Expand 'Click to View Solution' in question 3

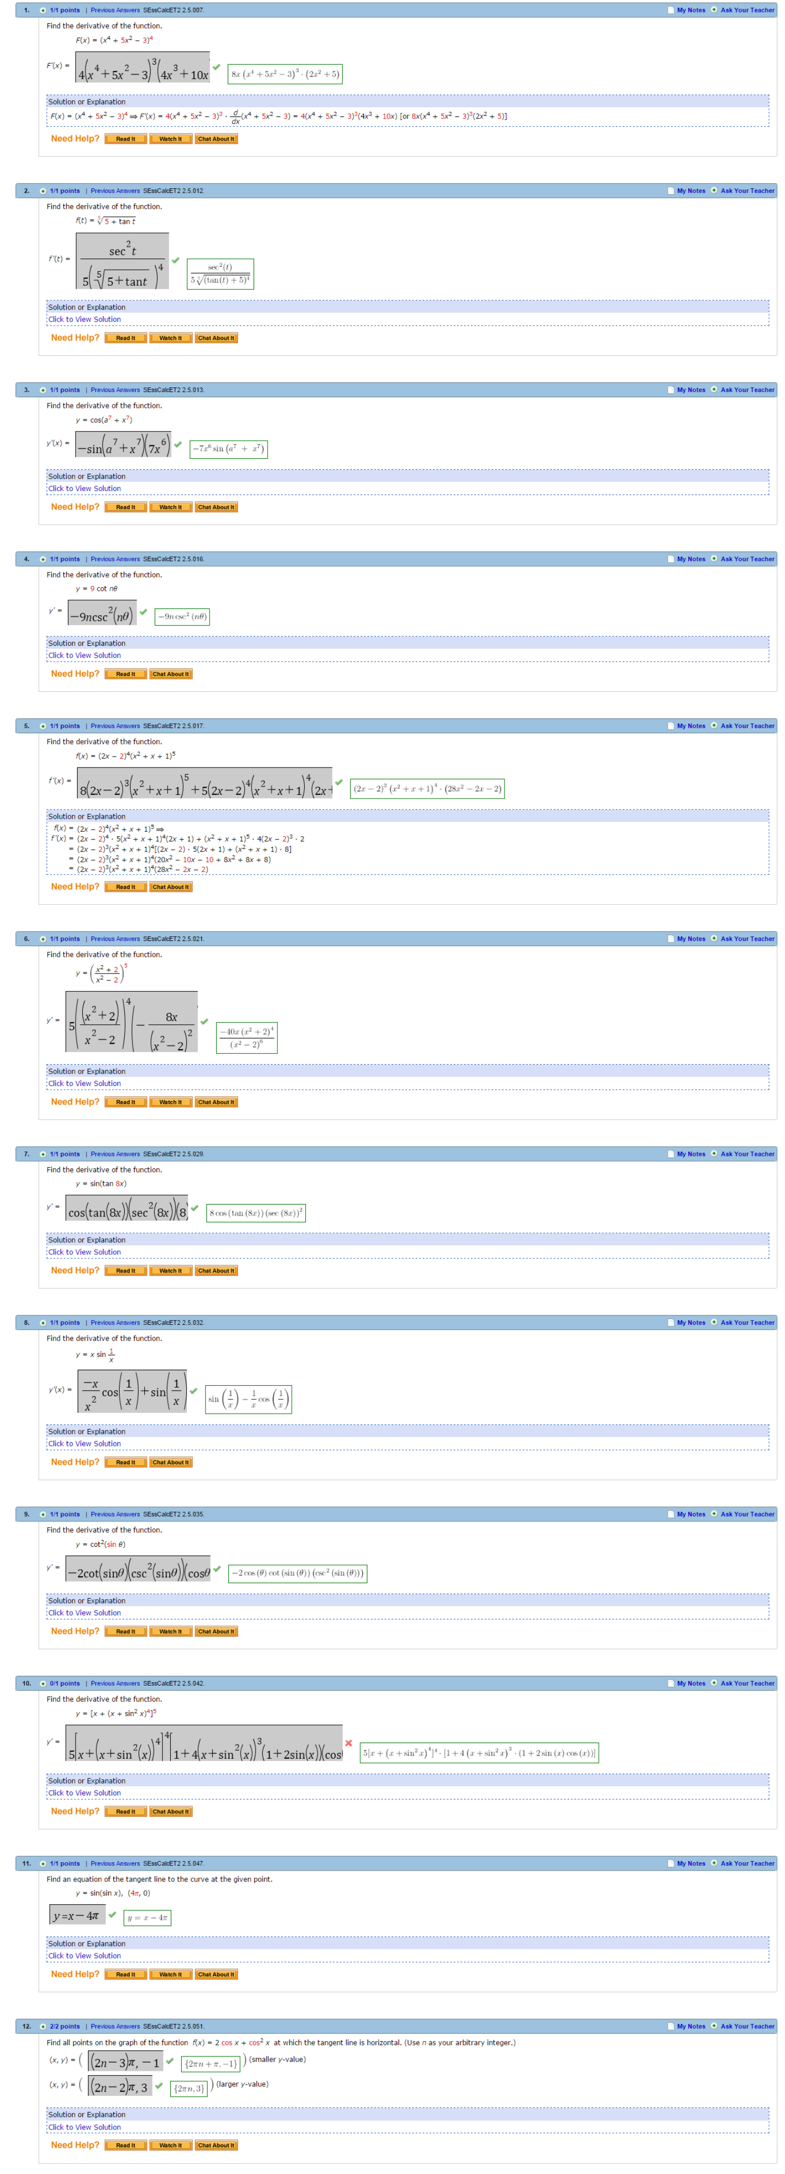84,489
